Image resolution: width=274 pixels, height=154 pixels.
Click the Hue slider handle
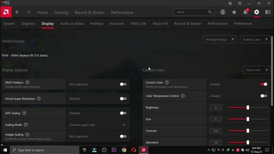coord(248,119)
